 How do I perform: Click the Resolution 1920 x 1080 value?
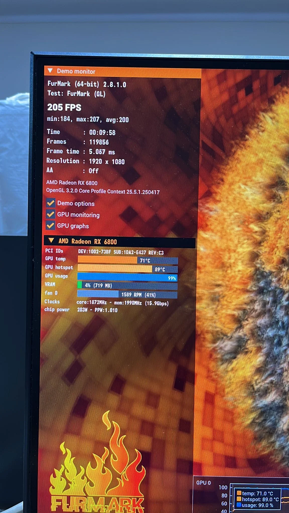coord(107,161)
